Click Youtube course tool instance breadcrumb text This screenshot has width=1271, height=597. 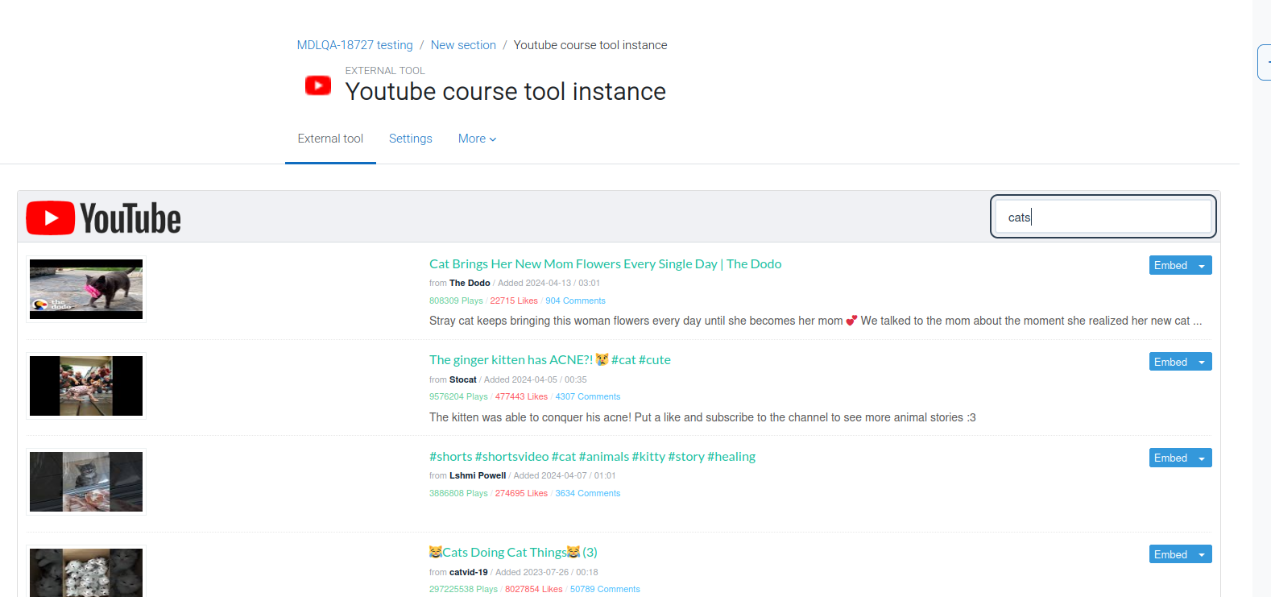[590, 45]
